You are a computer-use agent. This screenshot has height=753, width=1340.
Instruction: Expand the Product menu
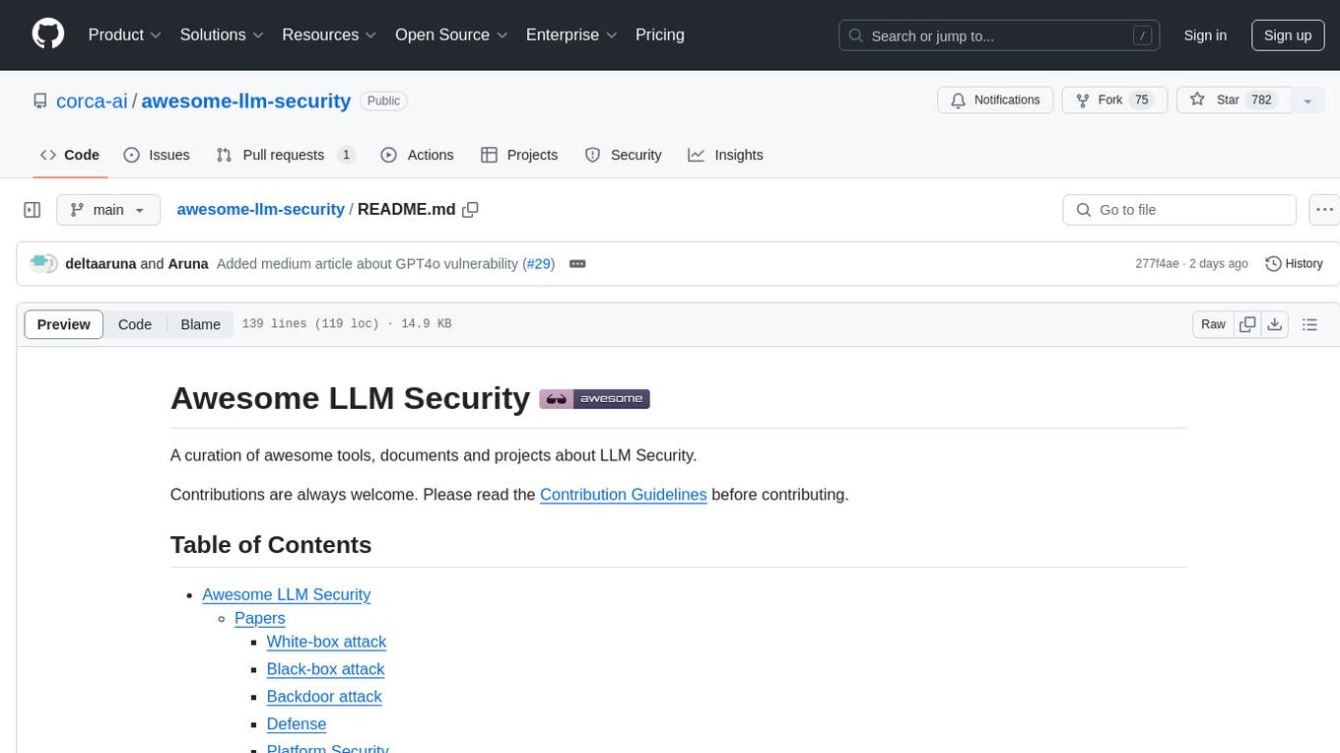click(x=125, y=34)
